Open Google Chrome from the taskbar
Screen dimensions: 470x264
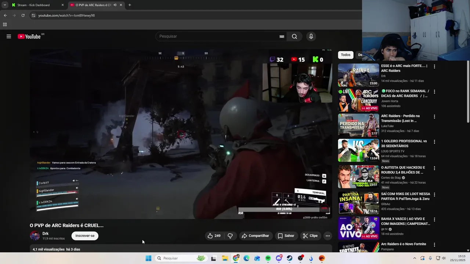click(236, 258)
